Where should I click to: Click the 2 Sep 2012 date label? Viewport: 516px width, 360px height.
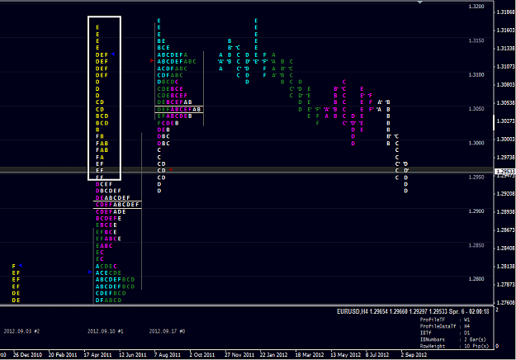pos(414,355)
